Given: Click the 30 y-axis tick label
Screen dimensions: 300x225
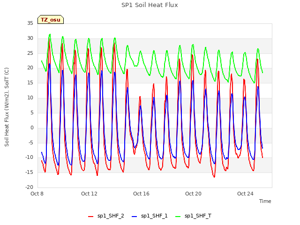Looking at the screenshot, I should (x=30, y=38).
